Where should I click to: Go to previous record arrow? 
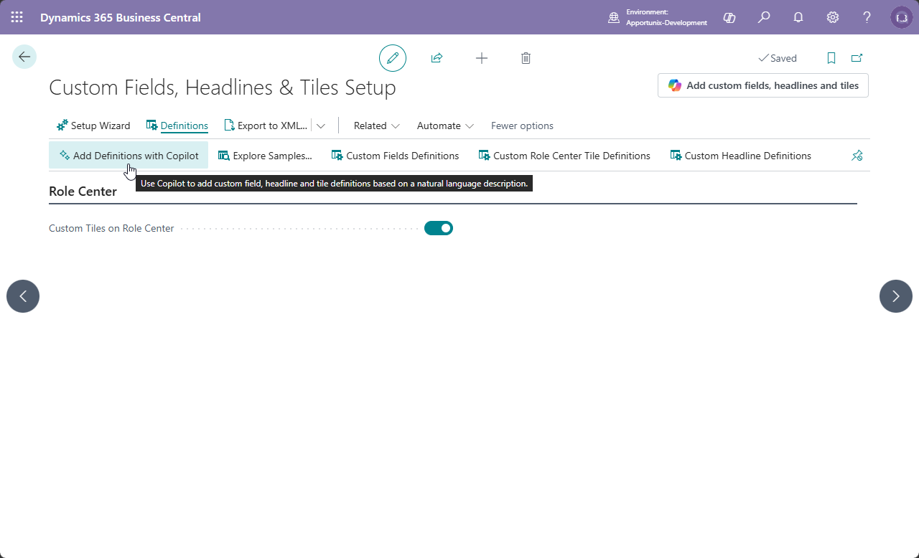coord(23,296)
